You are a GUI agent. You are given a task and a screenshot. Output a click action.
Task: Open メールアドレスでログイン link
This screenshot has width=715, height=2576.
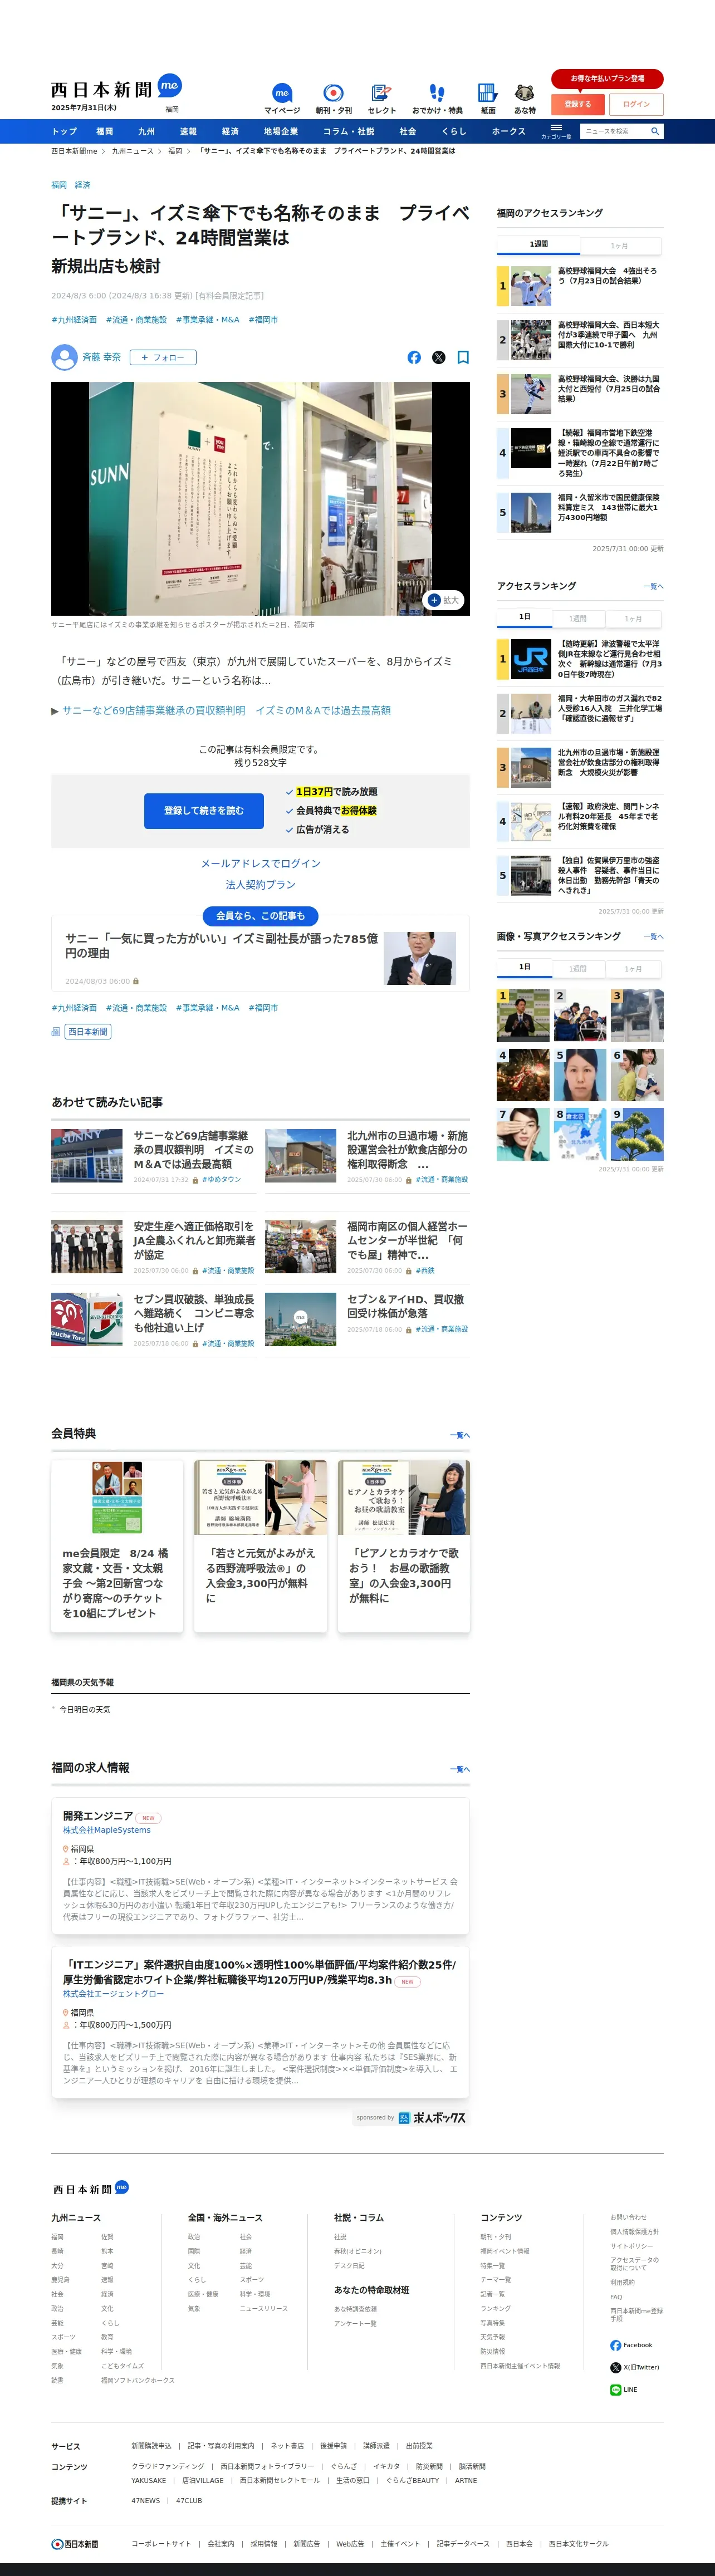coord(261,863)
